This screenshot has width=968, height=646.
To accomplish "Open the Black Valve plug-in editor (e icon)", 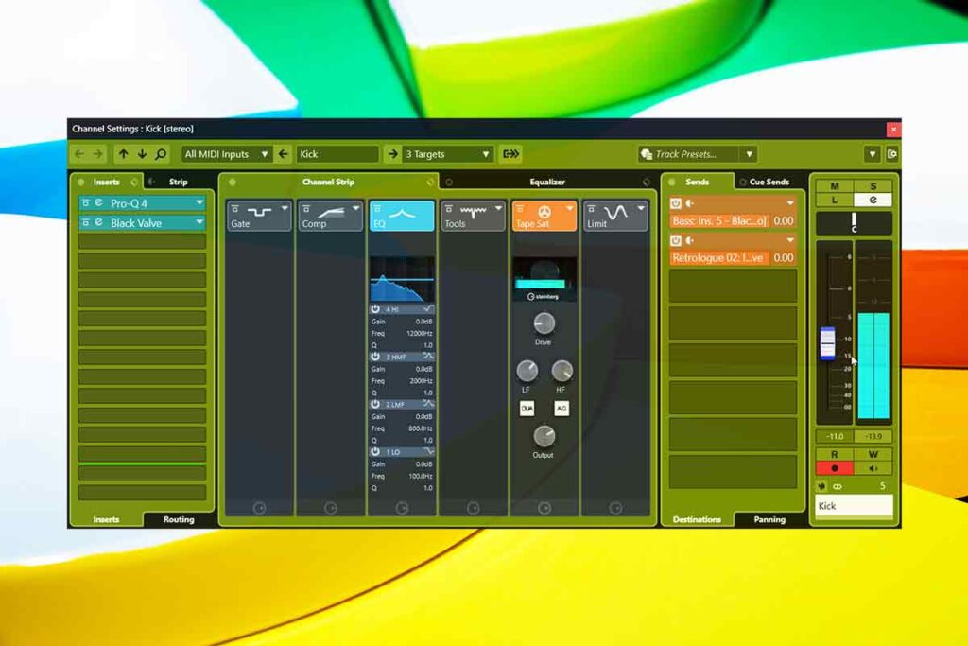I will [98, 222].
